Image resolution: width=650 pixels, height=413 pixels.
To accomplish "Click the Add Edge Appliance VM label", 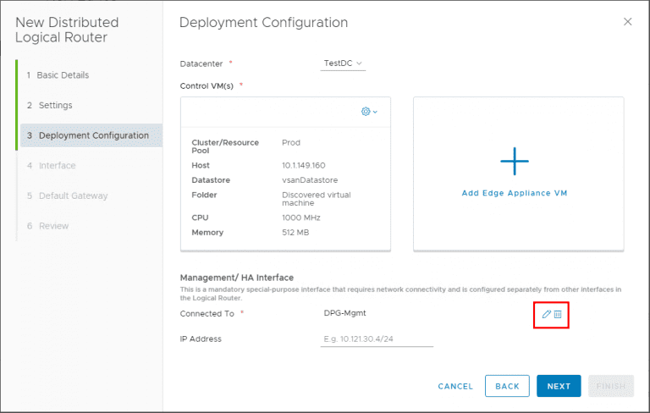I will point(514,193).
